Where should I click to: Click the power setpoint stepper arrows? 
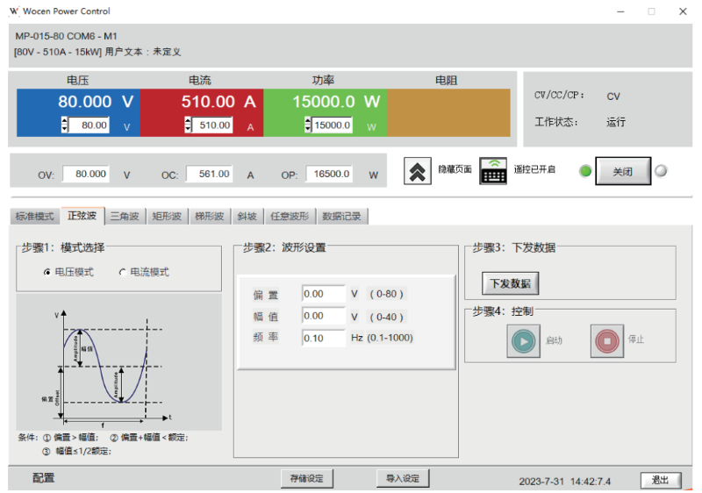click(309, 125)
